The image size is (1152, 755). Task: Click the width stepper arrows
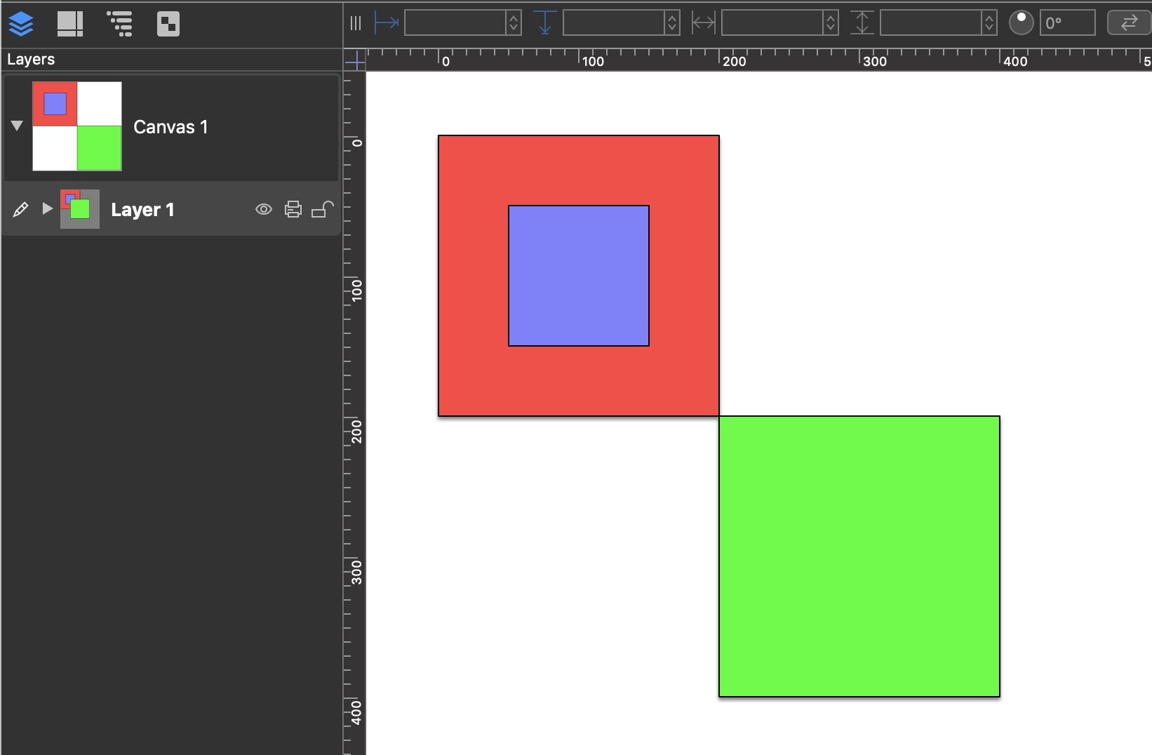click(831, 23)
